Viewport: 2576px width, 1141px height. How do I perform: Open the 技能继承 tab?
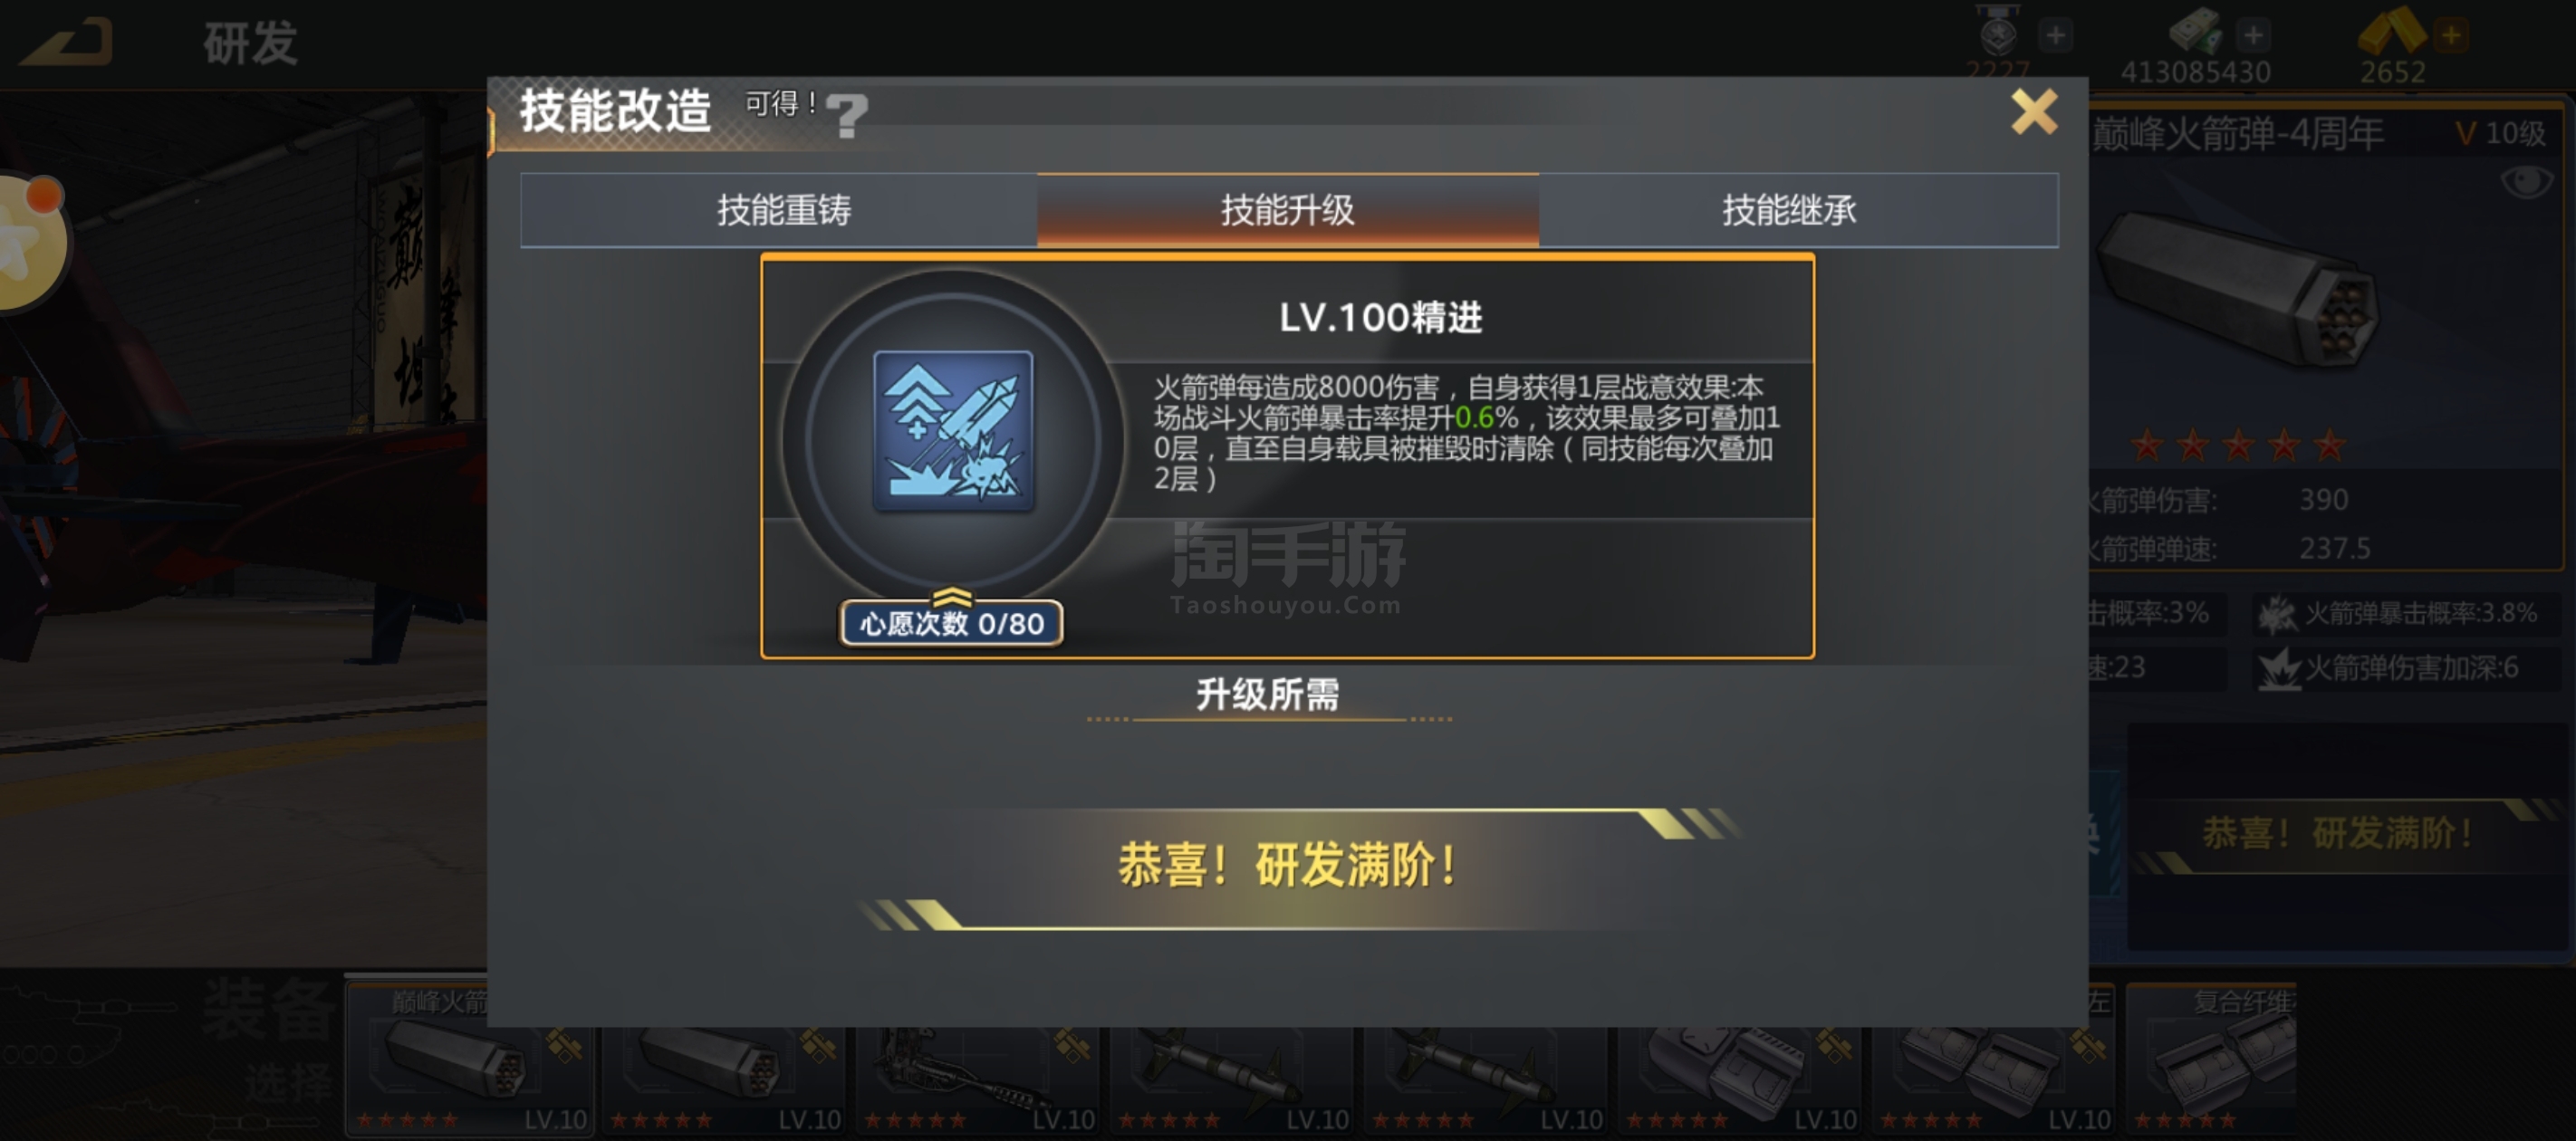tap(1789, 210)
